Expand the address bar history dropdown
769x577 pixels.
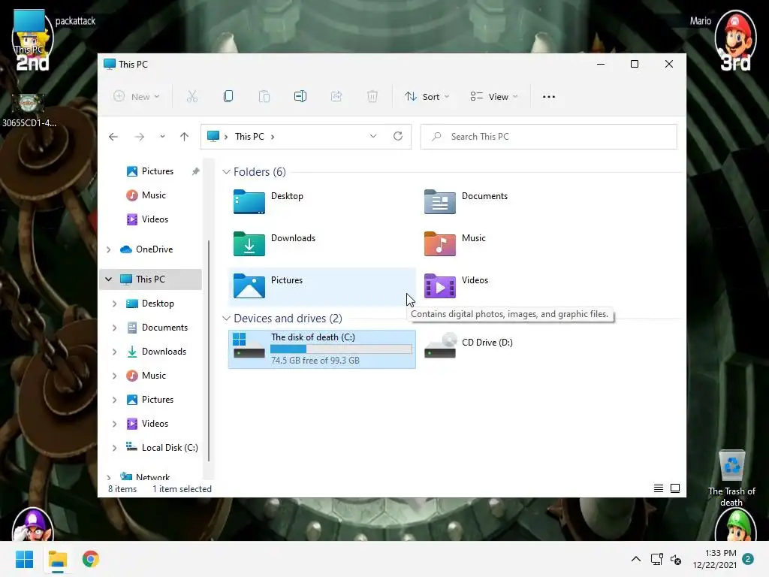click(373, 137)
